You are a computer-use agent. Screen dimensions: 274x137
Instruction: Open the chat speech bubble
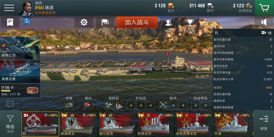pos(10,104)
